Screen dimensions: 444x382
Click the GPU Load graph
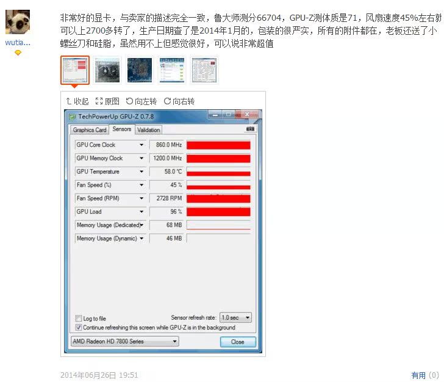[x=218, y=211]
